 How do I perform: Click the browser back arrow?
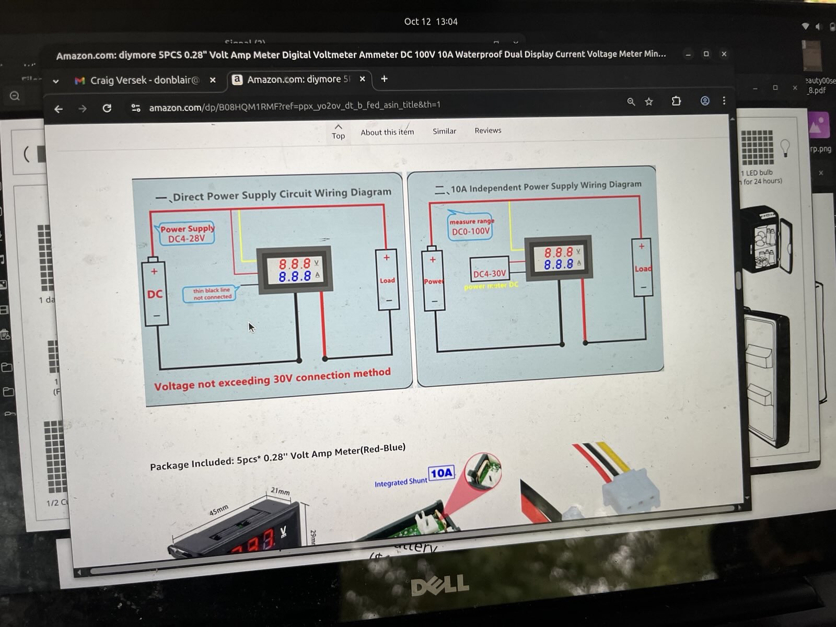(59, 109)
